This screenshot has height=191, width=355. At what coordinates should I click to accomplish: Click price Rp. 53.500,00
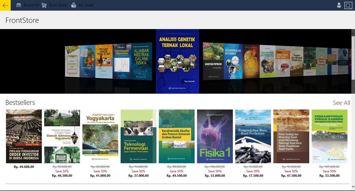(x=330, y=176)
